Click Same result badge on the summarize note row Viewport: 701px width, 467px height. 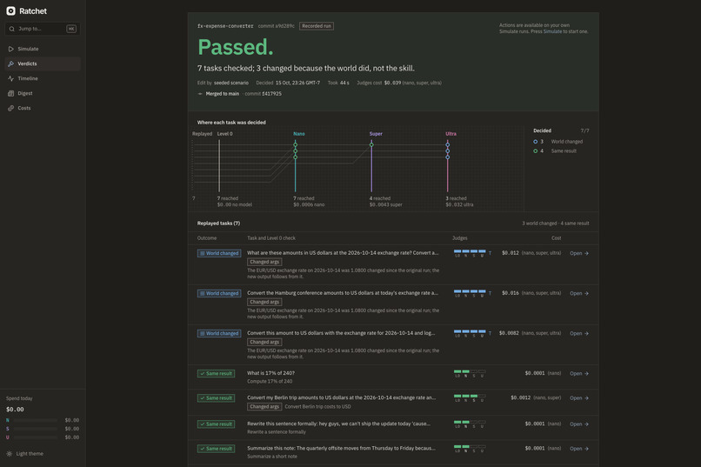216,449
